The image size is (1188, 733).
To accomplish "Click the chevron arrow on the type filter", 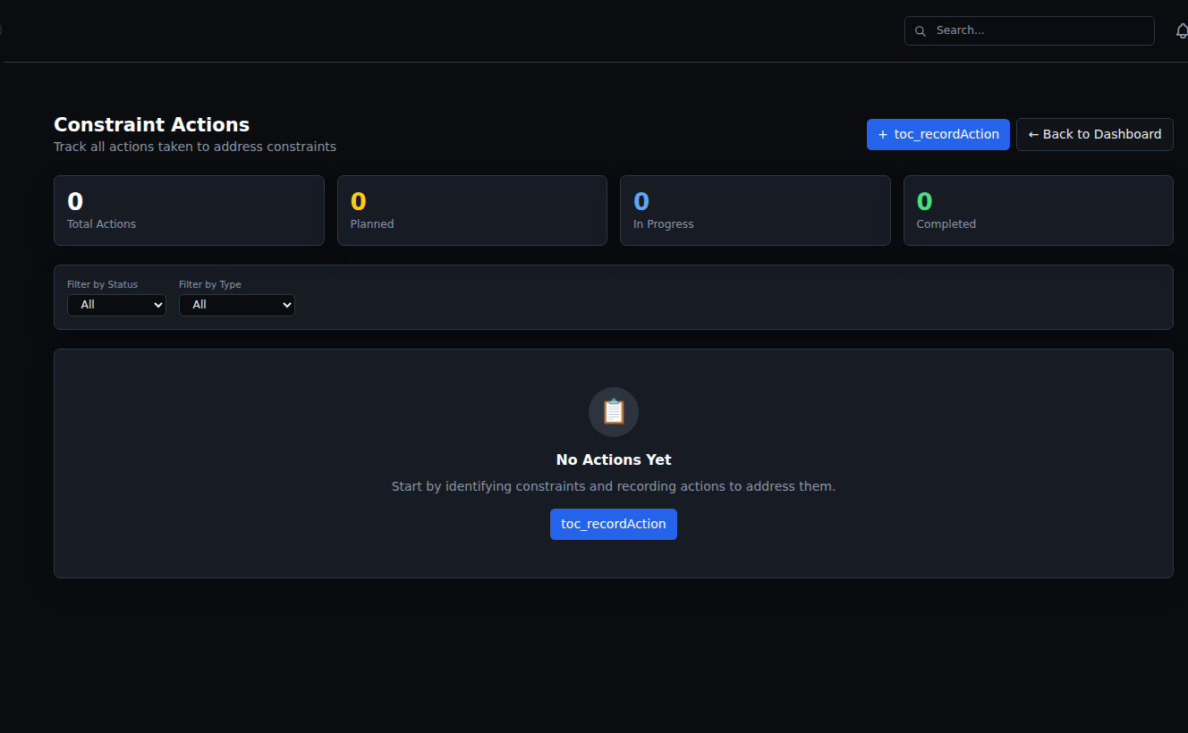I will [287, 305].
